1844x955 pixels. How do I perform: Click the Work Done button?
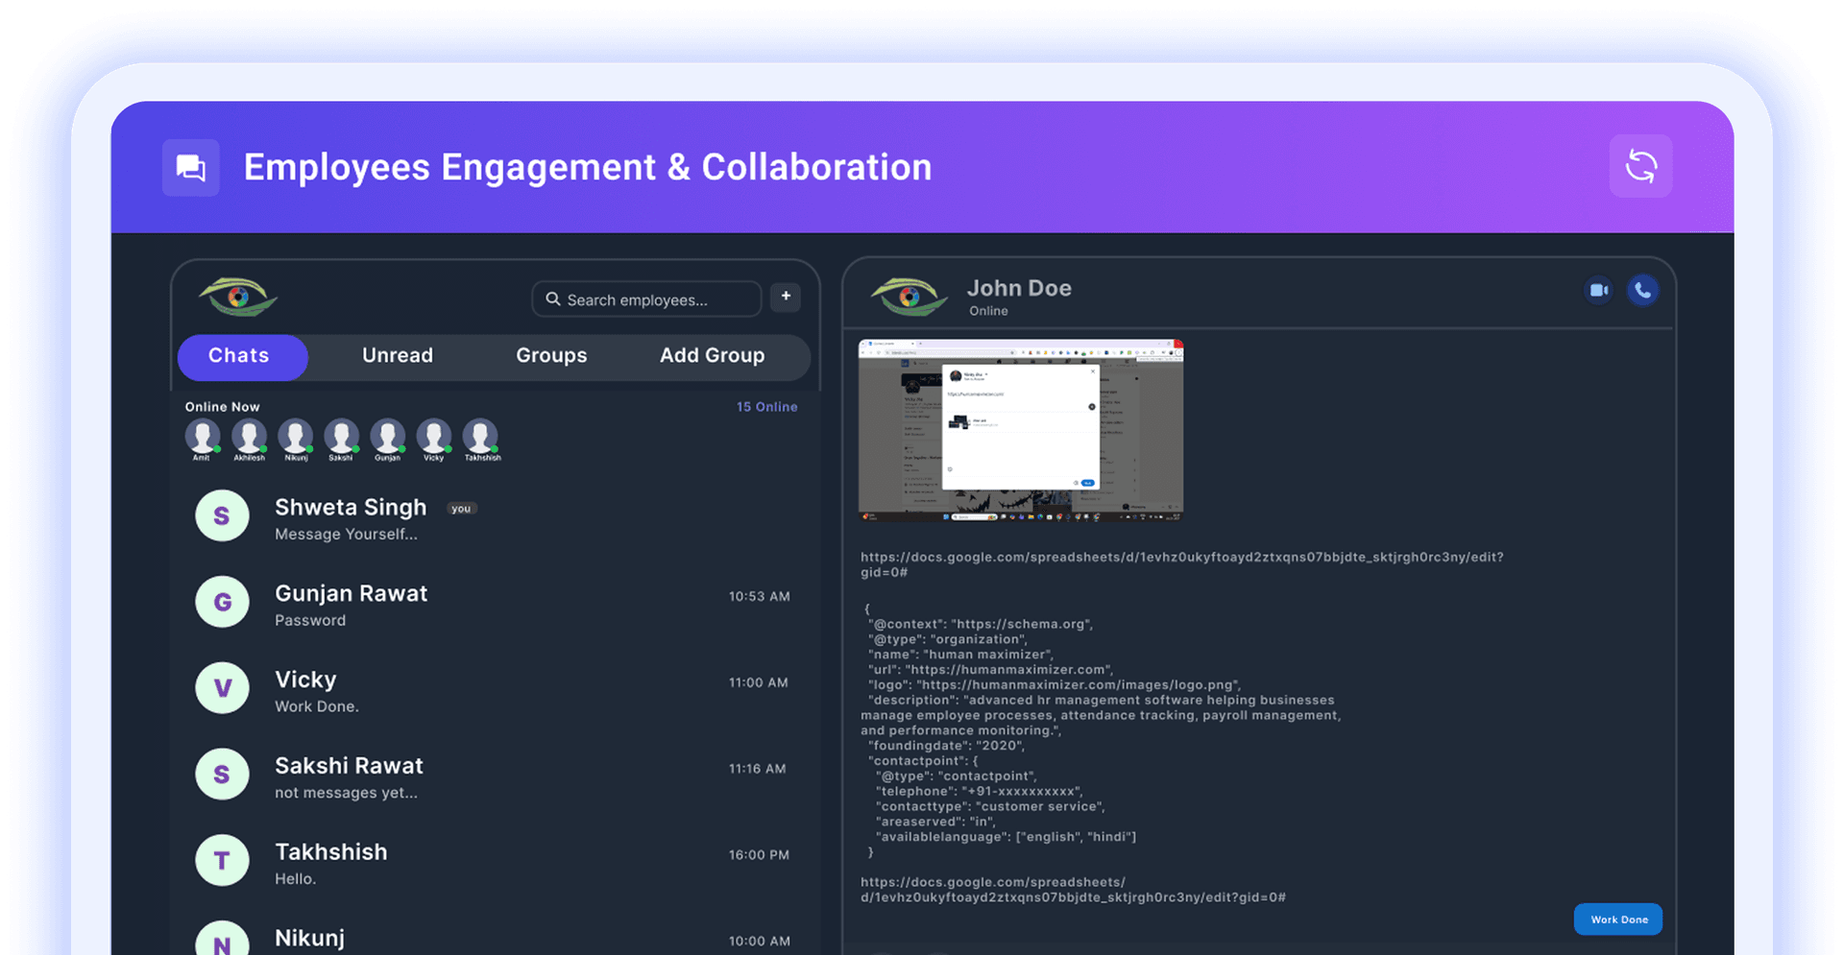pos(1617,919)
